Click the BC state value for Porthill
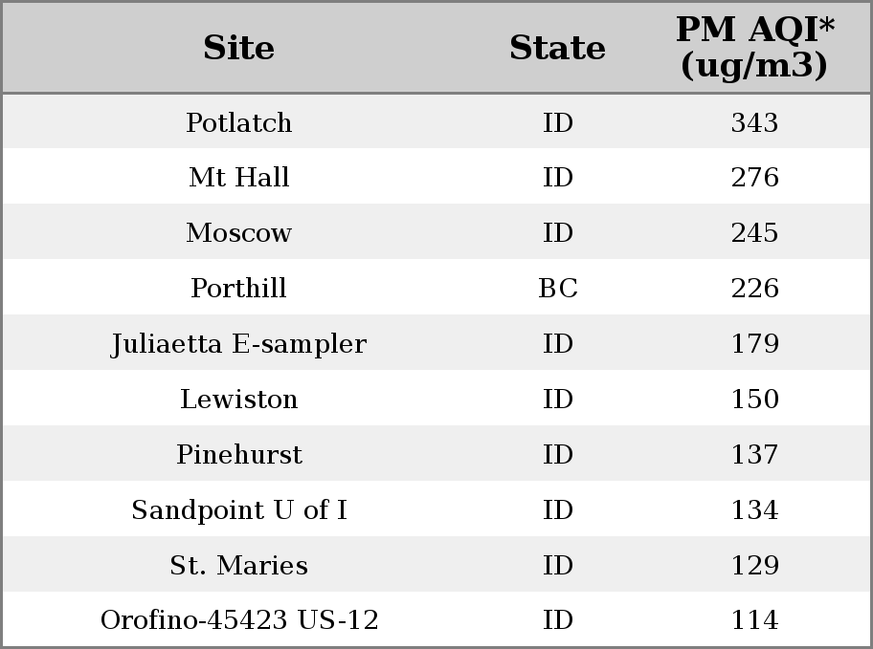Viewport: 873px width, 649px height. pyautogui.click(x=558, y=288)
